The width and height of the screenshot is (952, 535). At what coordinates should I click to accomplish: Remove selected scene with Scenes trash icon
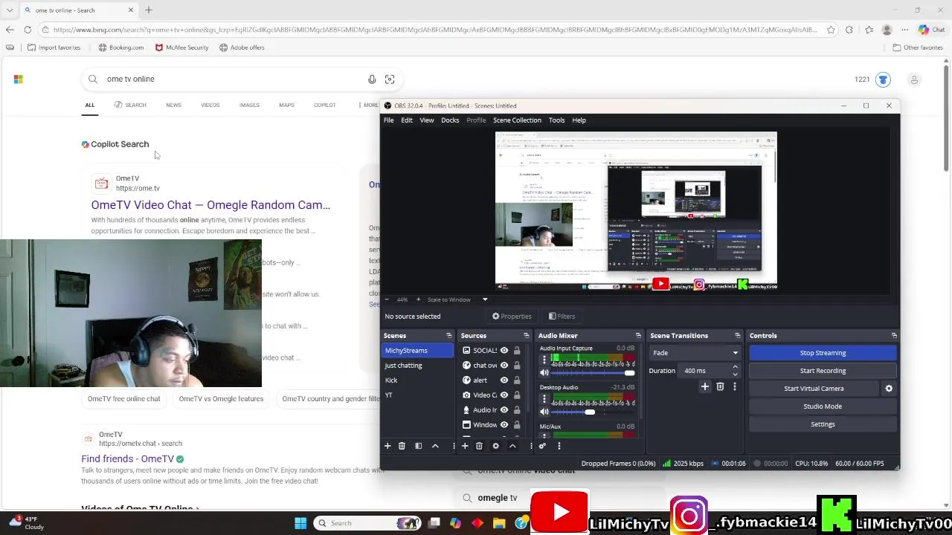402,446
